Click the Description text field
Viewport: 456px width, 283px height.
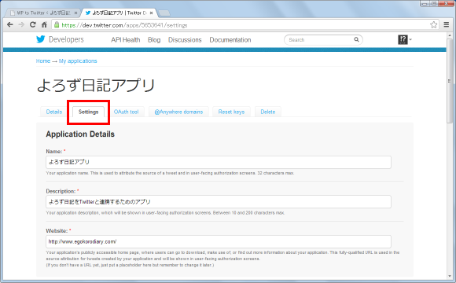(x=219, y=201)
